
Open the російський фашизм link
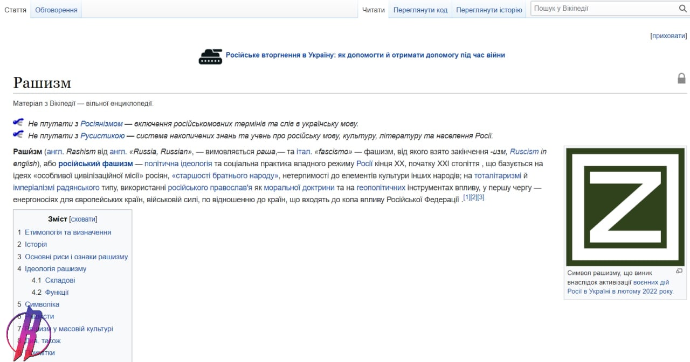95,164
